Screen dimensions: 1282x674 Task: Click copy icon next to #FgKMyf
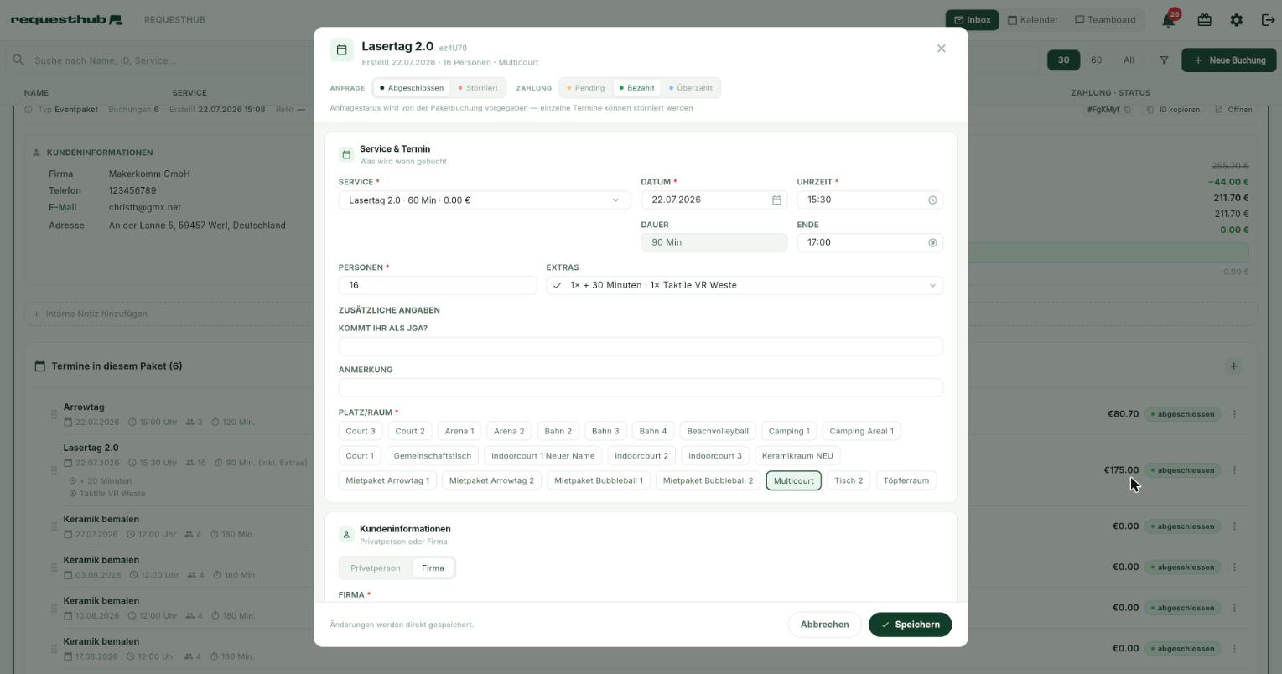1127,110
